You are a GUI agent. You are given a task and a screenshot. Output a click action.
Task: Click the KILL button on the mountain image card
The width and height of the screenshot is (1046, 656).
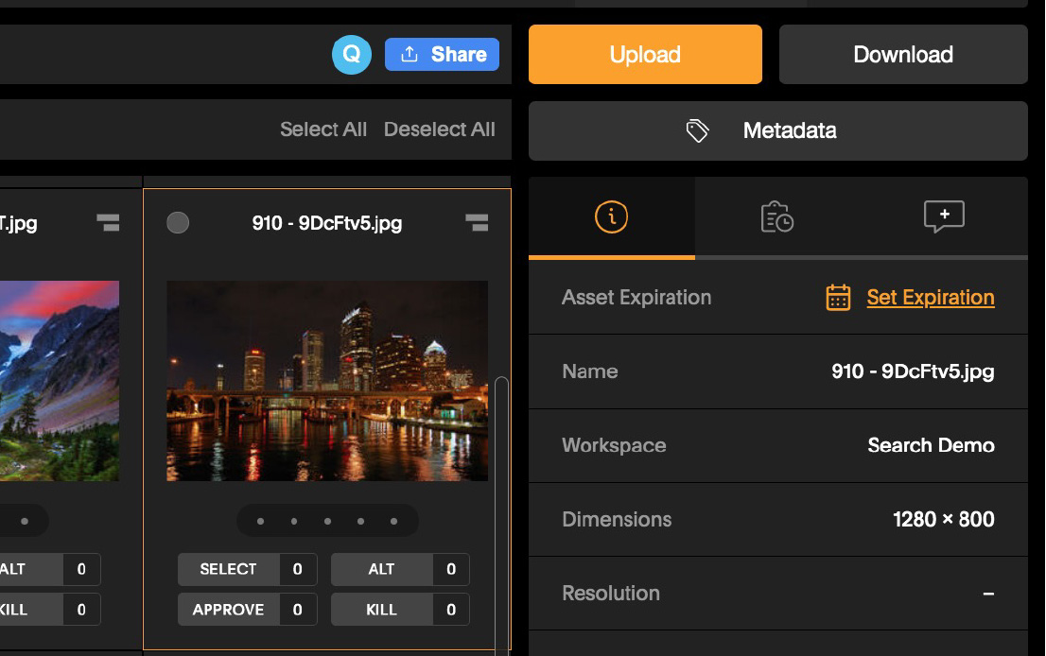coord(30,610)
